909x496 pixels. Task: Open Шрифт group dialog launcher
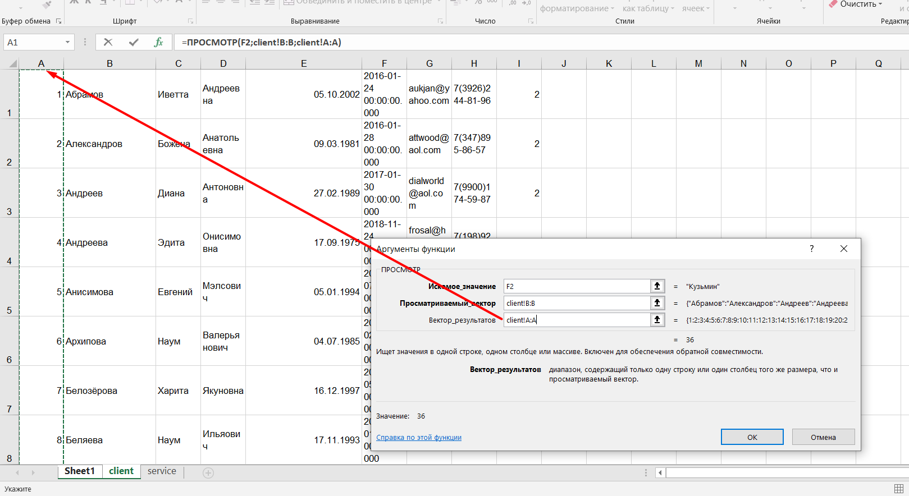coord(190,21)
